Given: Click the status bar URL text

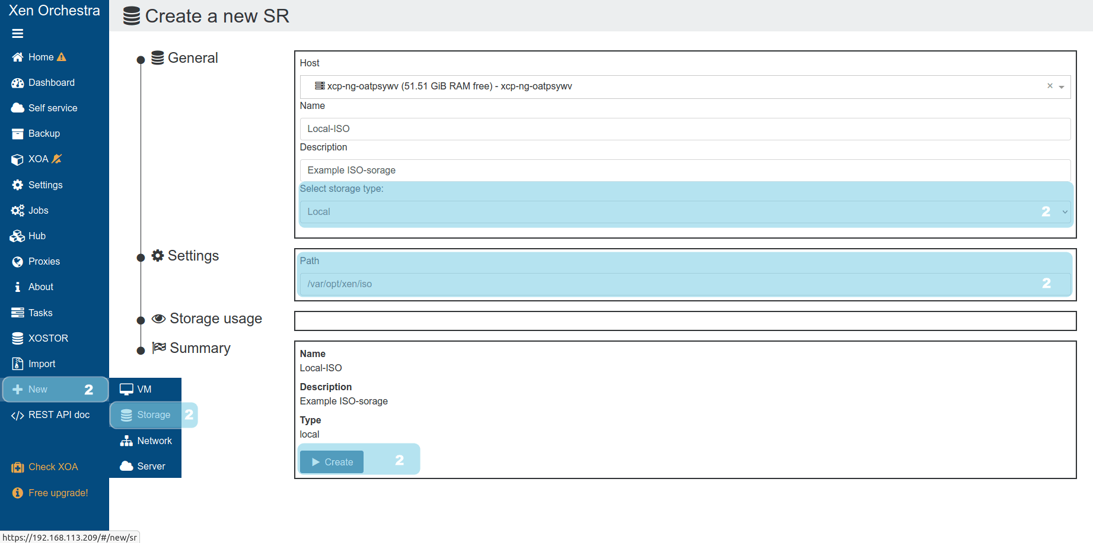Looking at the screenshot, I should [70, 538].
